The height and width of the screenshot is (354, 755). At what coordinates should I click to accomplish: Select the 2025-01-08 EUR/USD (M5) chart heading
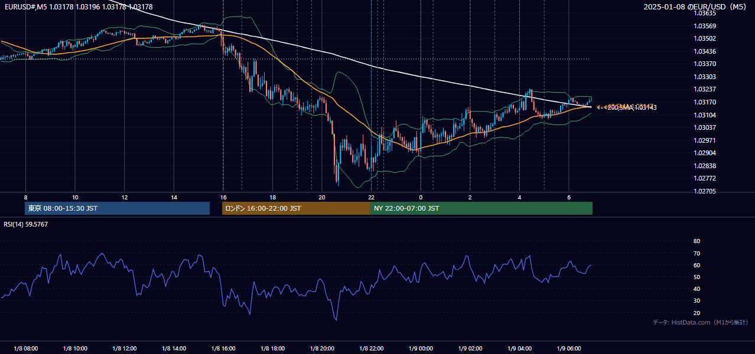(695, 6)
